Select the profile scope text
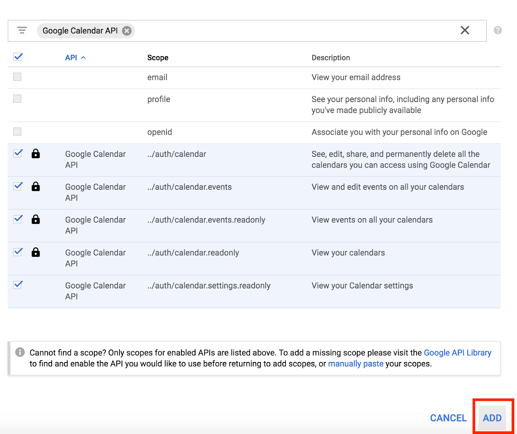Image resolution: width=517 pixels, height=434 pixels. [x=158, y=99]
